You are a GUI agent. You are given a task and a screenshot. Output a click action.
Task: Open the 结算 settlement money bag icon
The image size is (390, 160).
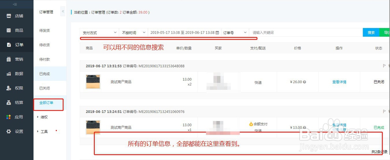(9, 102)
